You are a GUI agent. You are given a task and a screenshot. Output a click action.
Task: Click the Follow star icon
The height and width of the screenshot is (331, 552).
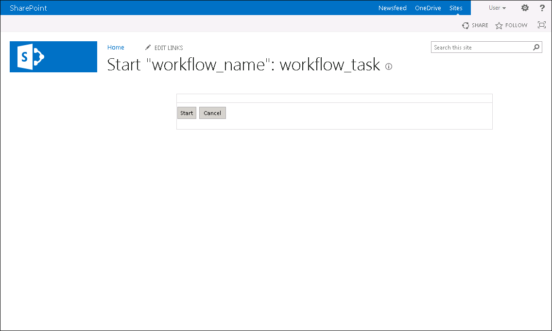click(499, 25)
